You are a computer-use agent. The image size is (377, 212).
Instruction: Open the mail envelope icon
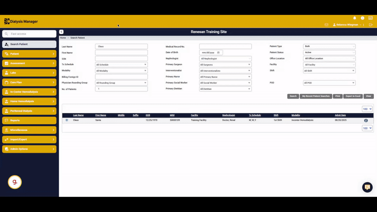(326, 25)
